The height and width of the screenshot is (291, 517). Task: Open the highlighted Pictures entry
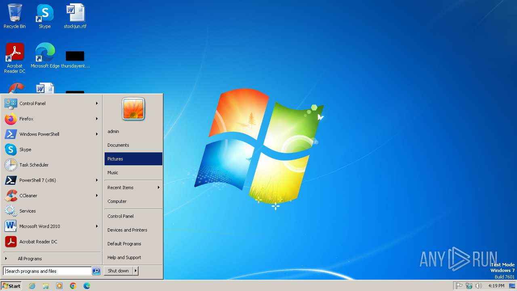pyautogui.click(x=133, y=159)
